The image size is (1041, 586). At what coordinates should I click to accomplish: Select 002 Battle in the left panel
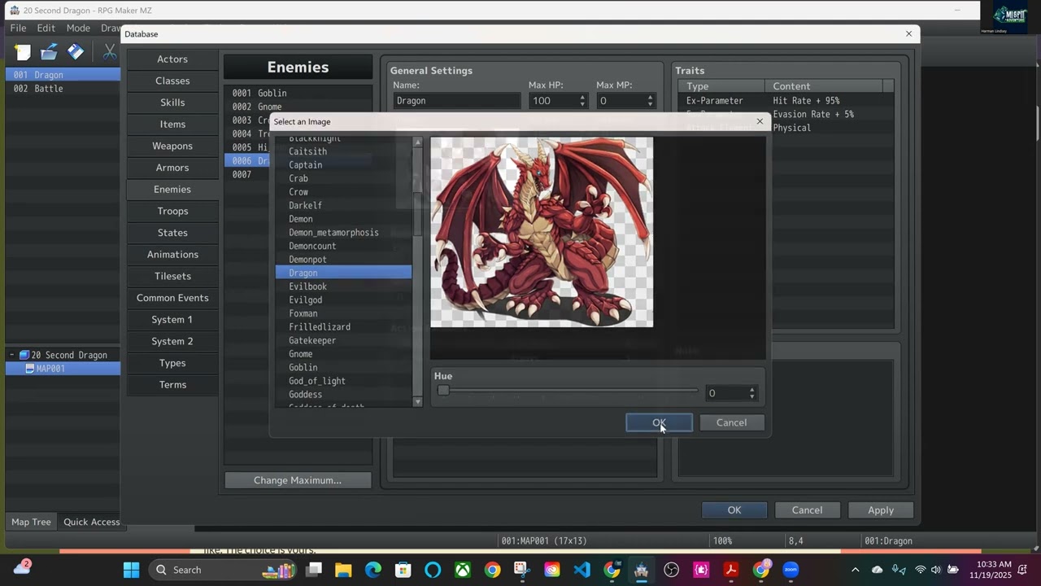(x=63, y=89)
